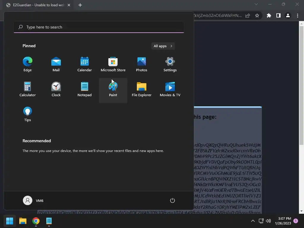Open network status tray icon

[x=261, y=221]
